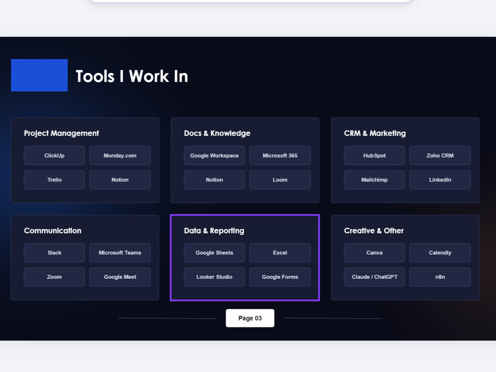This screenshot has width=496, height=372.
Task: Click the Mailchimp chip
Action: (374, 180)
